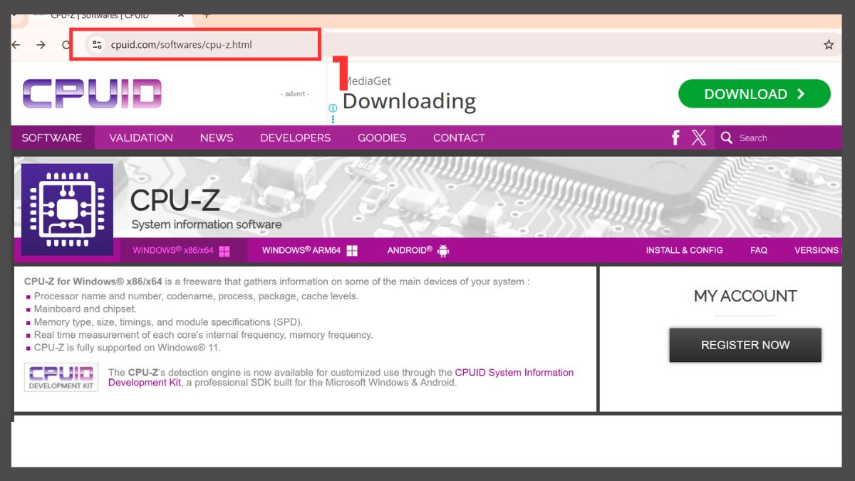Click the 'Real time measurement' bullet

[x=203, y=335]
